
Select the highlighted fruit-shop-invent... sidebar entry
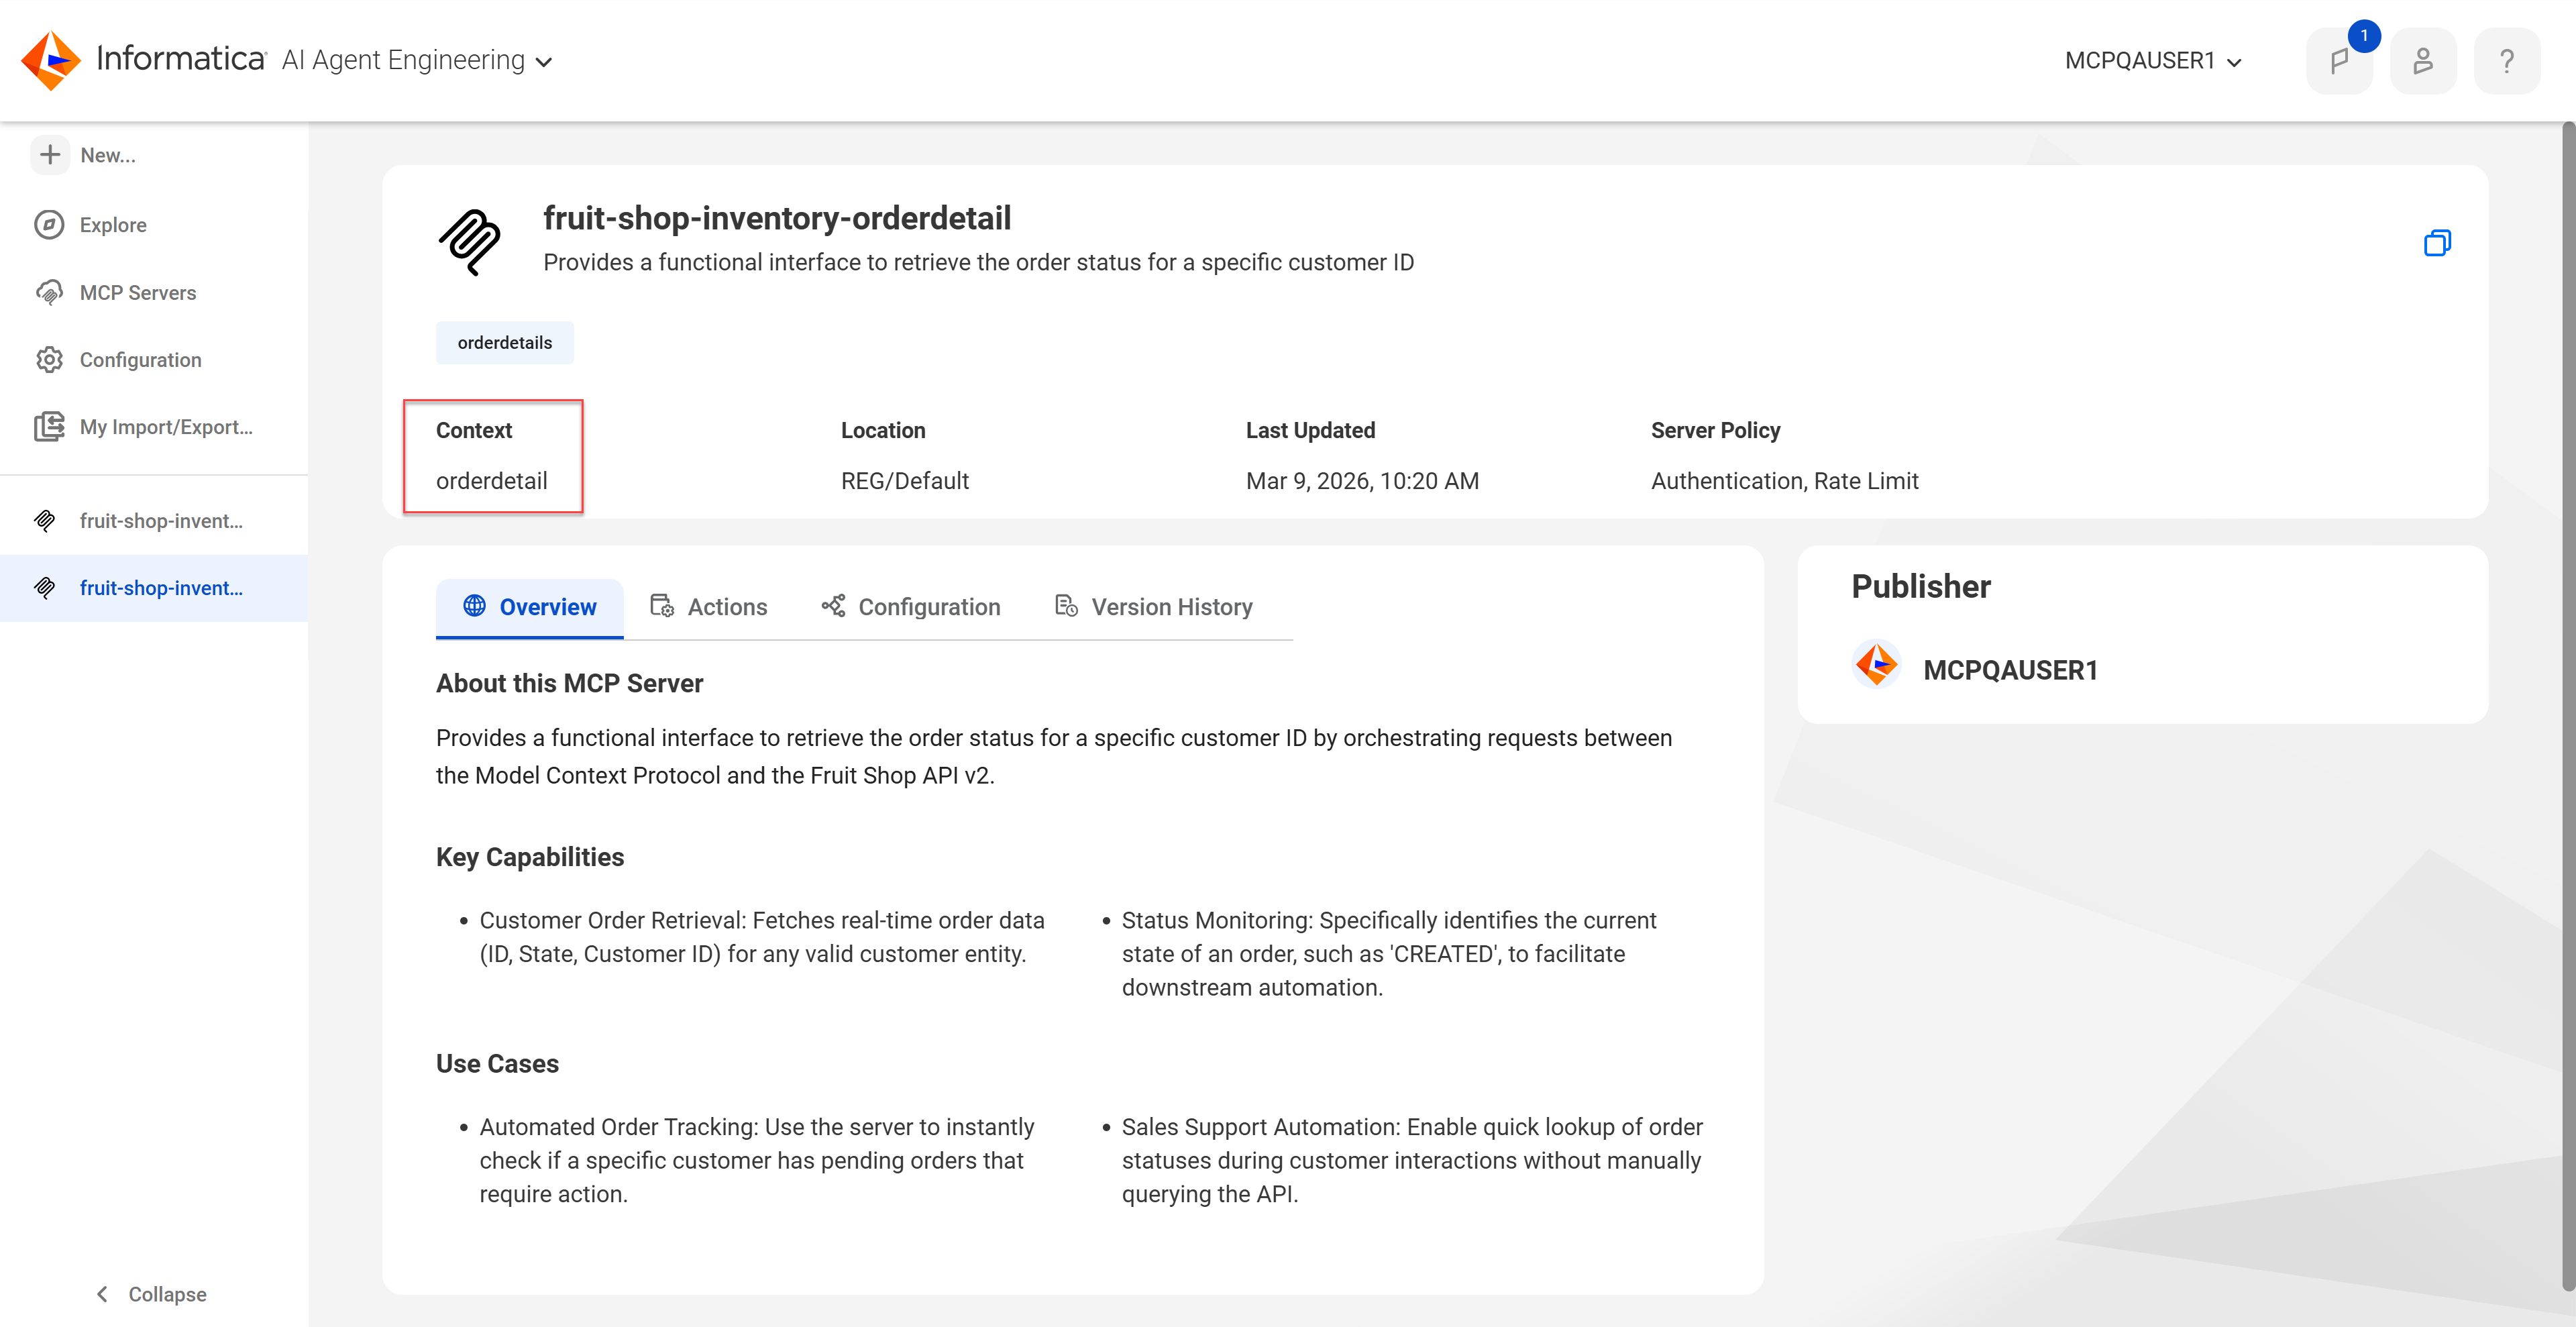coord(154,588)
